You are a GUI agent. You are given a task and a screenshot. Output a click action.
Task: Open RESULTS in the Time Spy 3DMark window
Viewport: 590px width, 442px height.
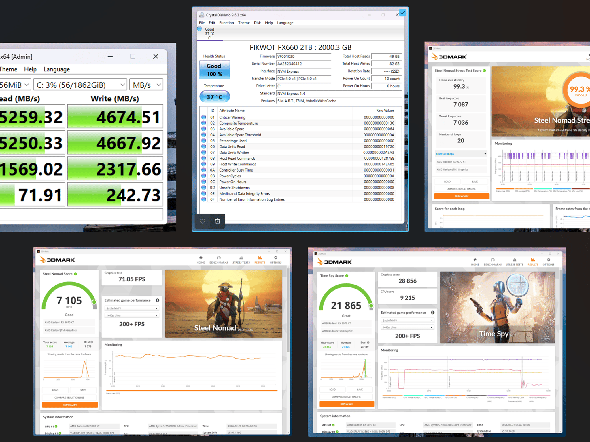pos(533,262)
